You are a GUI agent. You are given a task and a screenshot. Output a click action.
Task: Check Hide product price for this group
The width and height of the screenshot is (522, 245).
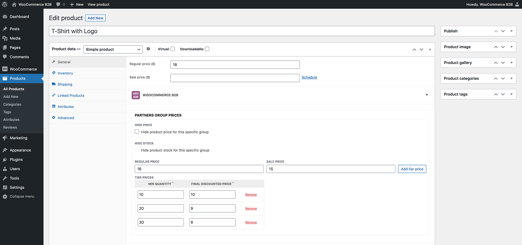click(x=137, y=132)
